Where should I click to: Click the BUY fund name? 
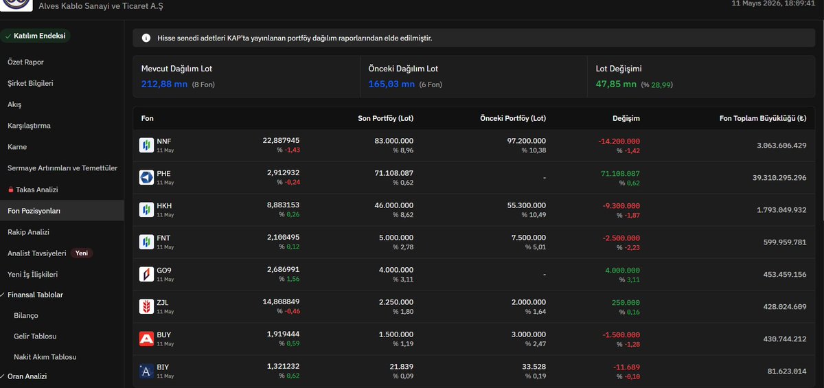pyautogui.click(x=164, y=335)
